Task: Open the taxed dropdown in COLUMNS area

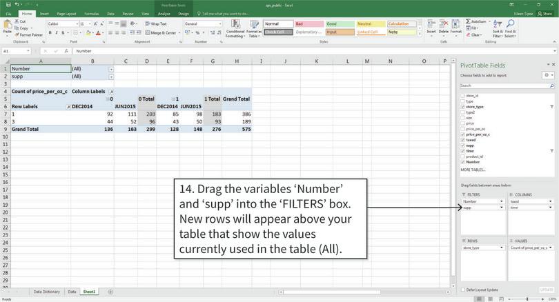Action: 550,201
